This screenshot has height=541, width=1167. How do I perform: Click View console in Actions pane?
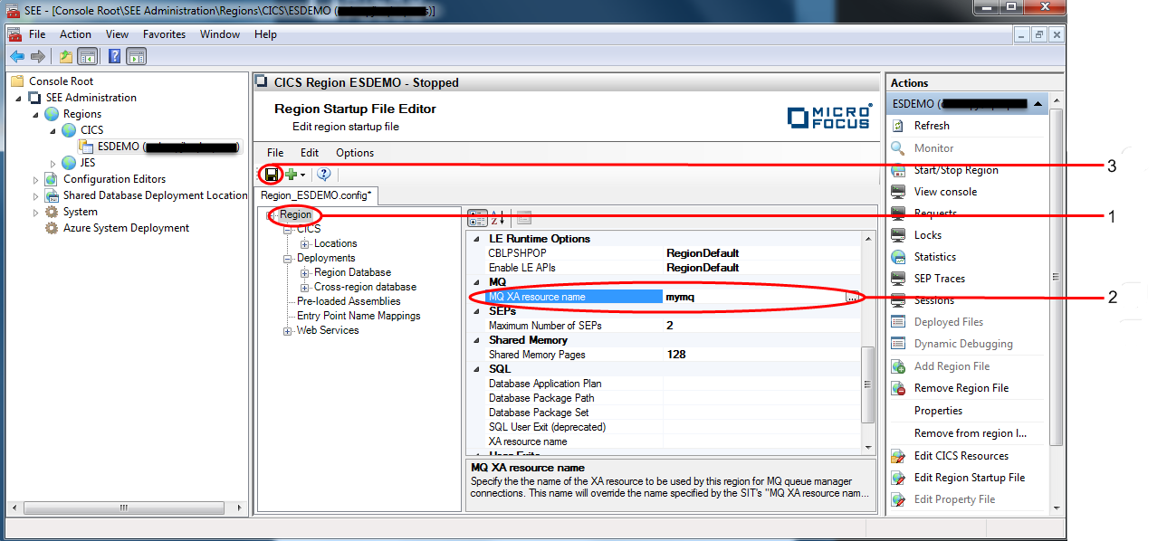945,192
